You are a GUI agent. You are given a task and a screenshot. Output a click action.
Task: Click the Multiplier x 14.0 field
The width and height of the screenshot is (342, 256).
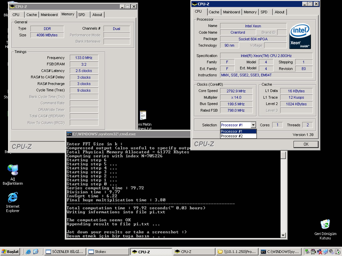(x=236, y=98)
